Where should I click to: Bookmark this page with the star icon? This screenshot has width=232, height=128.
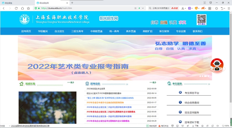coord(29,8)
